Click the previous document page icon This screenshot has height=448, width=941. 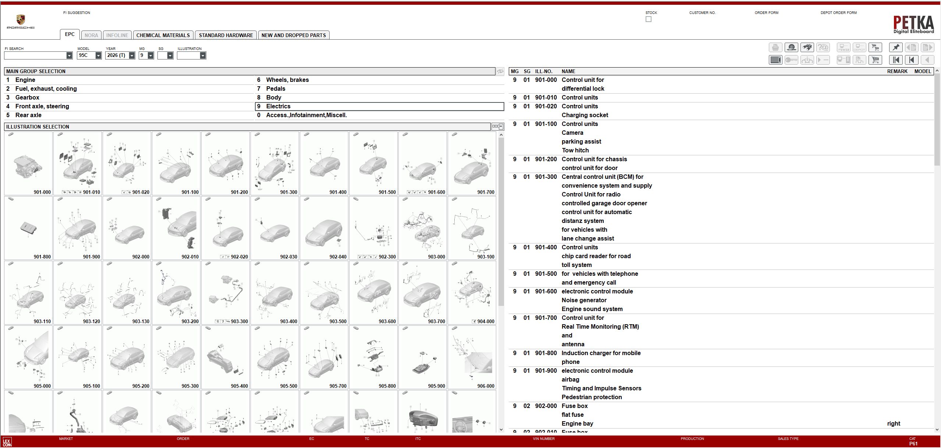pyautogui.click(x=912, y=47)
